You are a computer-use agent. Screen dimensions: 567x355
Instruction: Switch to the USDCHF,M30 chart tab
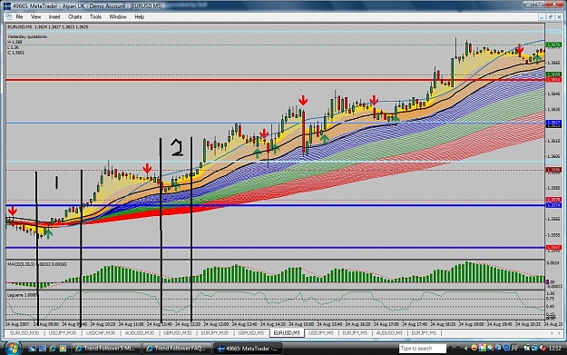(101, 332)
